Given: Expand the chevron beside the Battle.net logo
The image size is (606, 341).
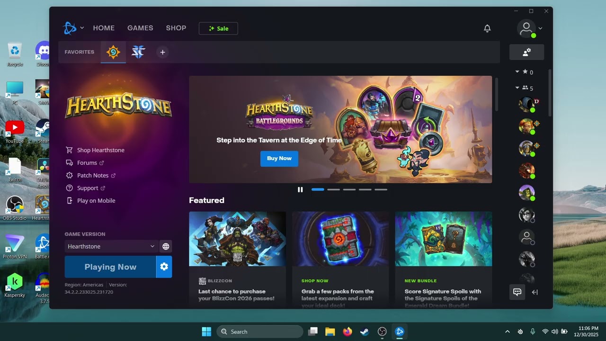Looking at the screenshot, I should 82,28.
